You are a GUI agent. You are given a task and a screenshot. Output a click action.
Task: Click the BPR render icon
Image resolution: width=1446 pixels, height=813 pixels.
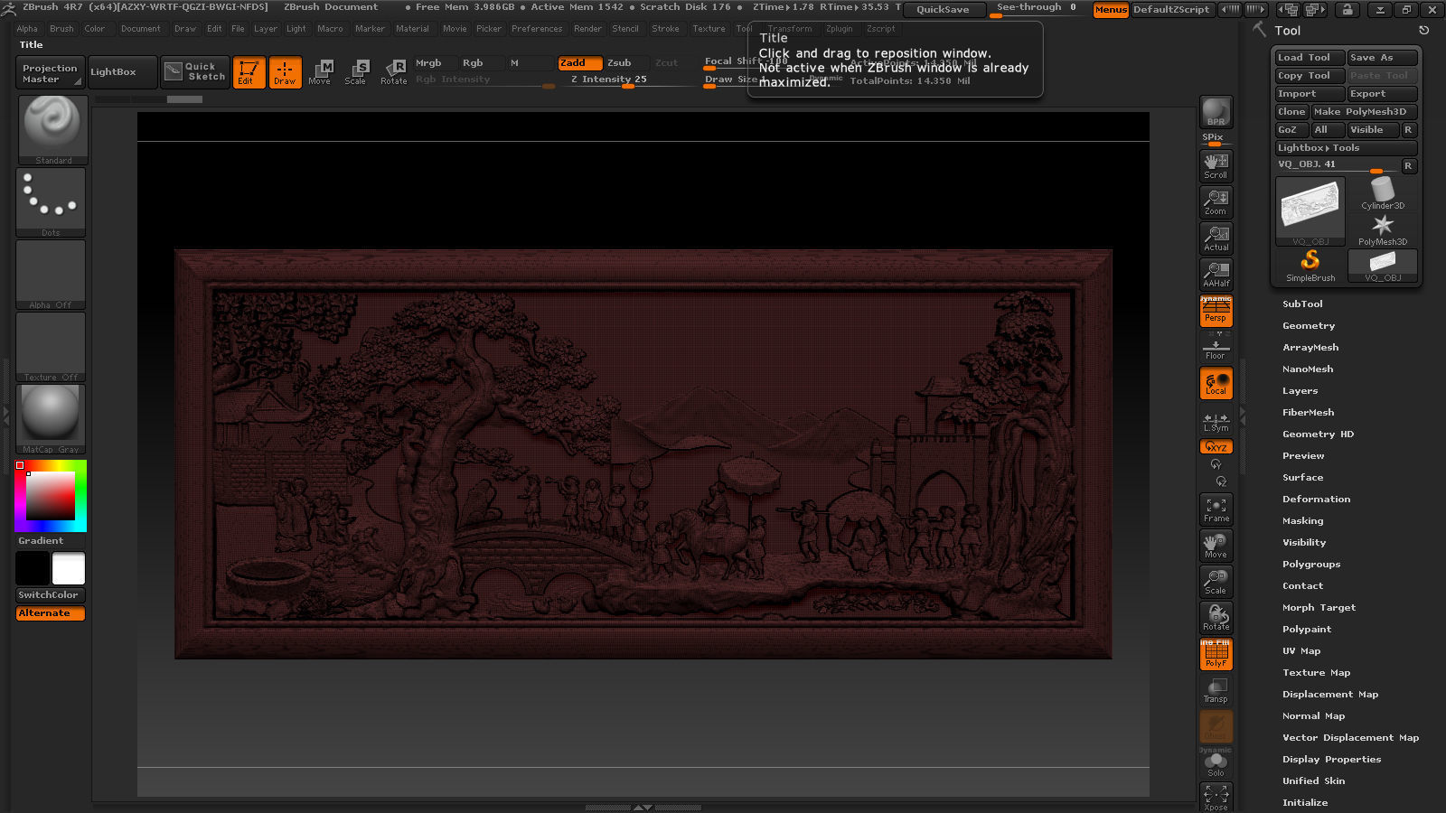(1216, 112)
